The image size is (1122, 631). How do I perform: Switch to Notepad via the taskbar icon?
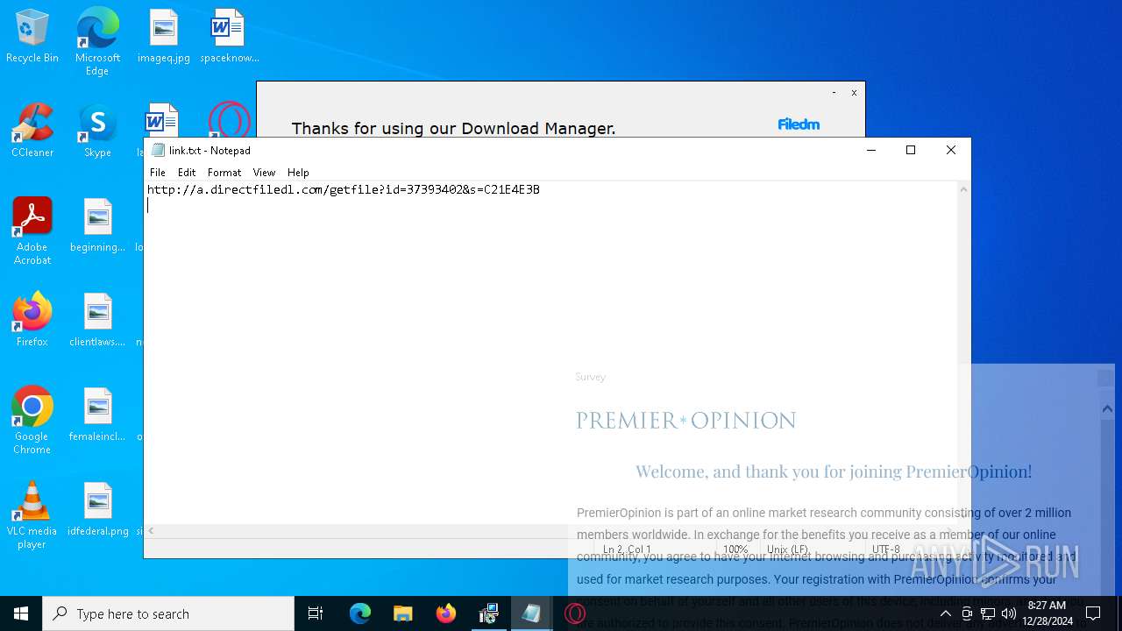[x=532, y=613]
